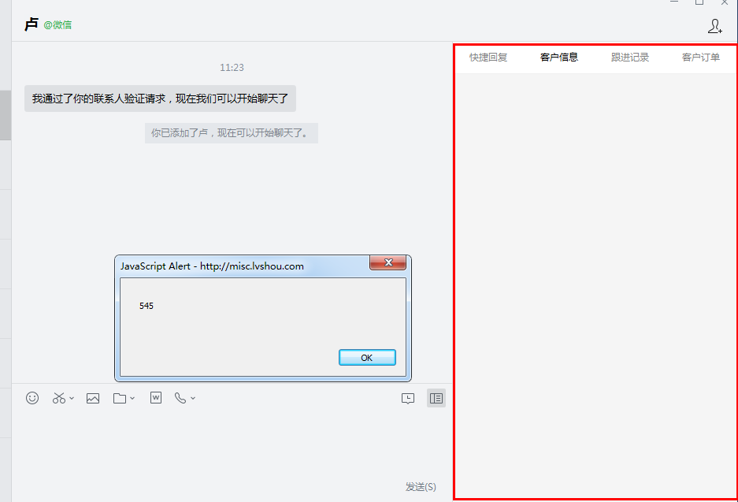Screen dimensions: 738x502
Task: Click the Word document icon
Action: pos(156,398)
